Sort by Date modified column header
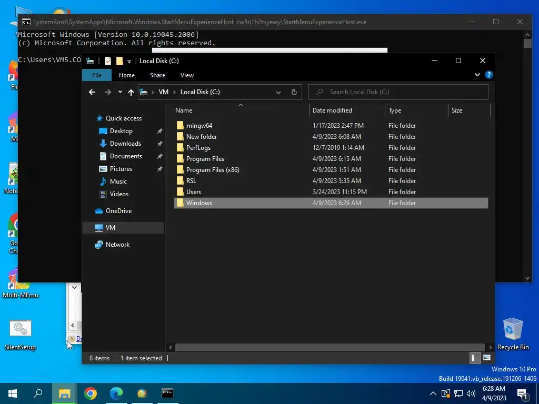 click(332, 110)
